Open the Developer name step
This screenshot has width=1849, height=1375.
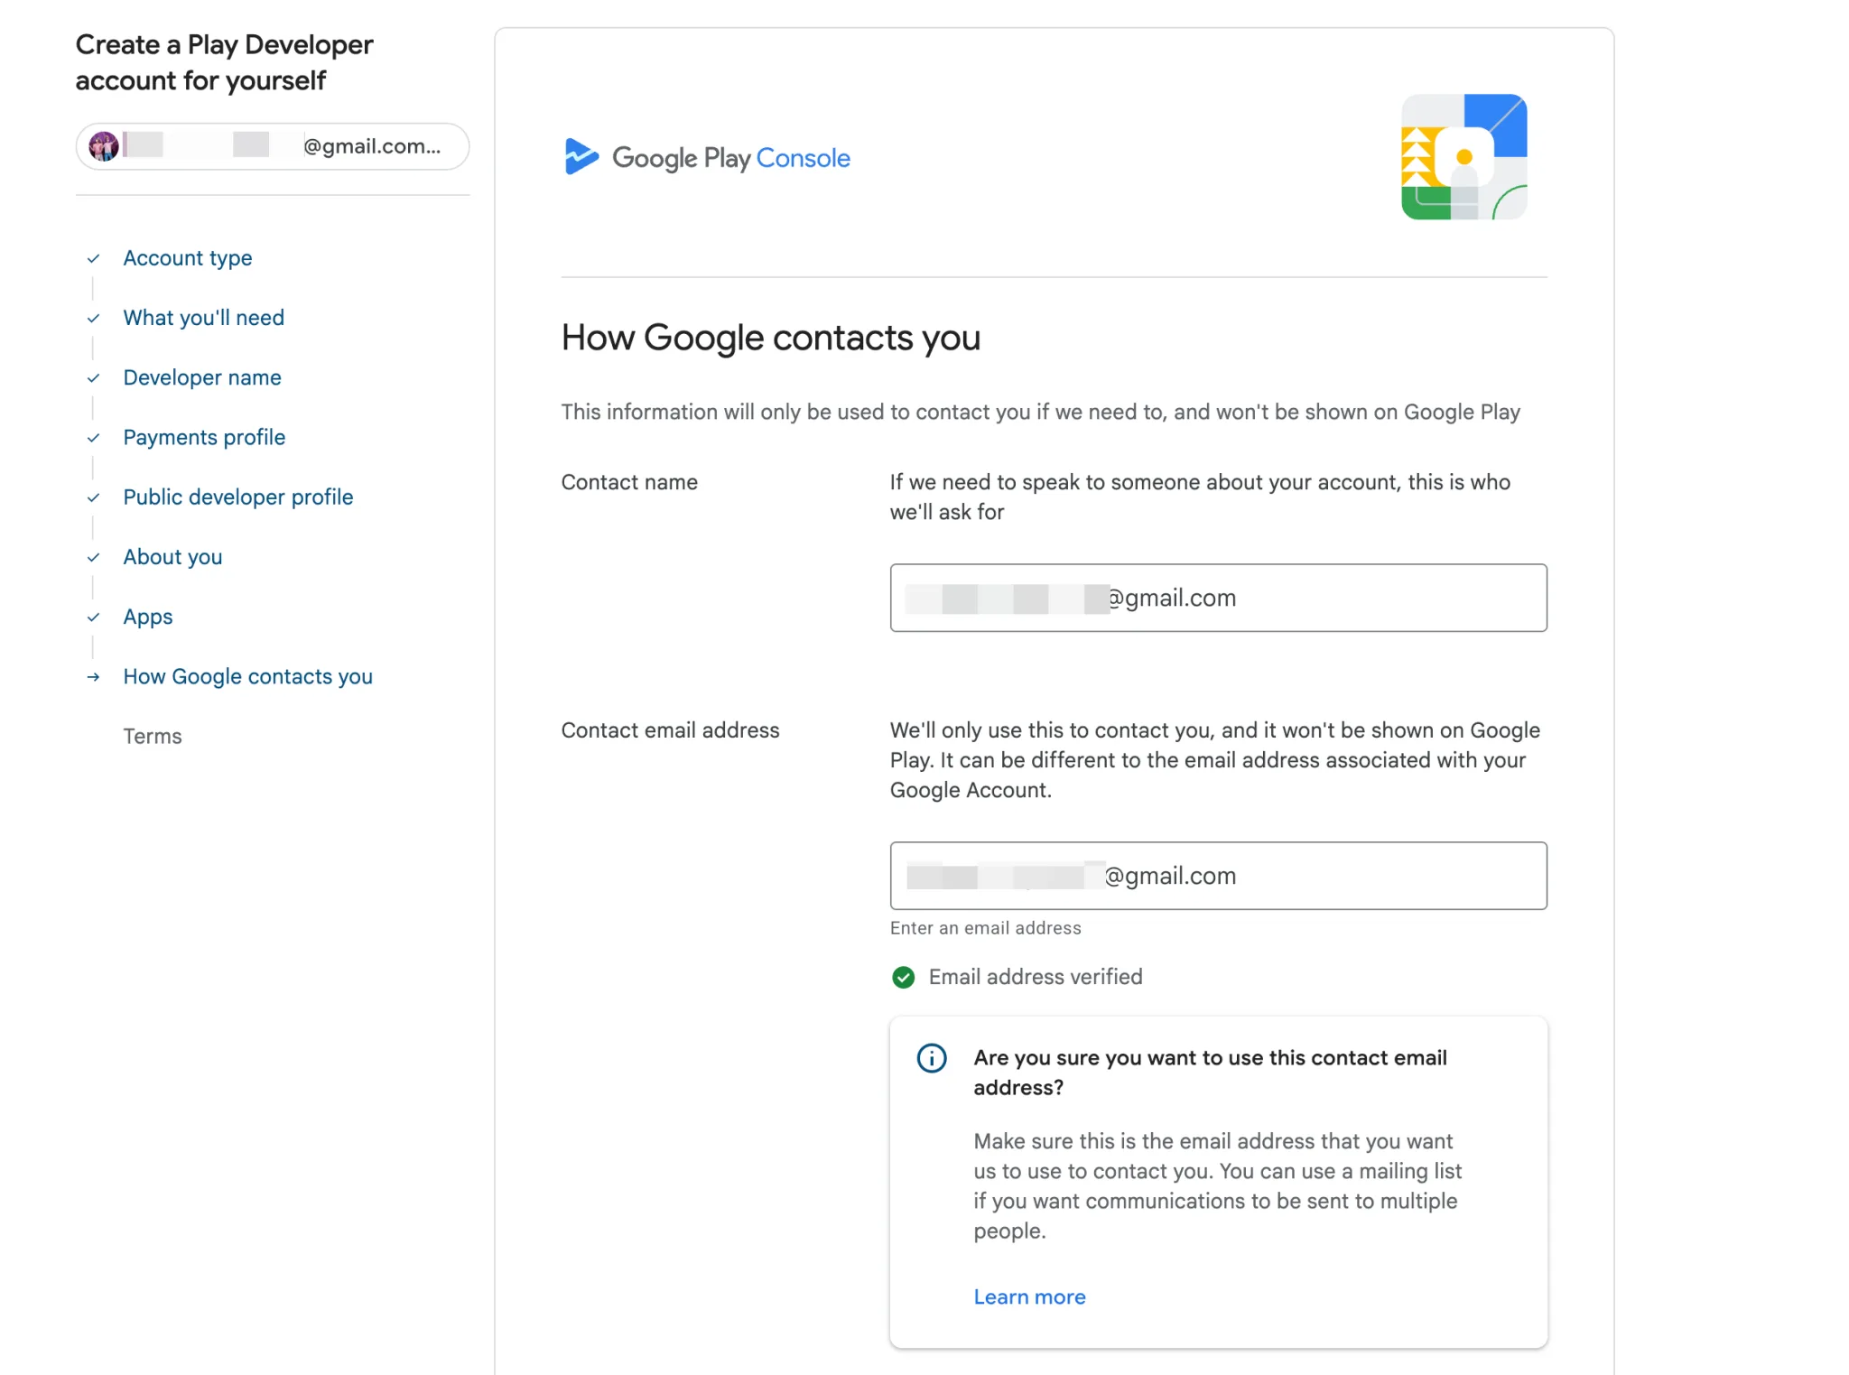tap(201, 377)
